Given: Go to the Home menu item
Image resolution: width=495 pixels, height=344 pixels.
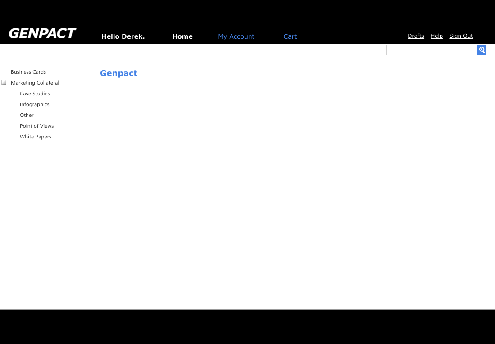Looking at the screenshot, I should pos(182,36).
